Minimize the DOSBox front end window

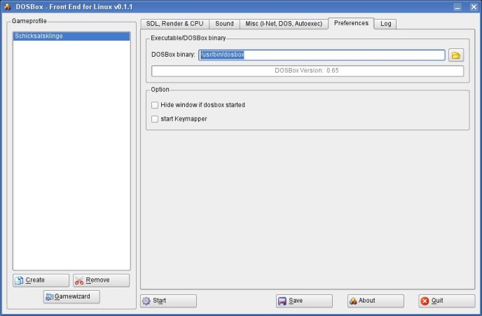tap(457, 7)
